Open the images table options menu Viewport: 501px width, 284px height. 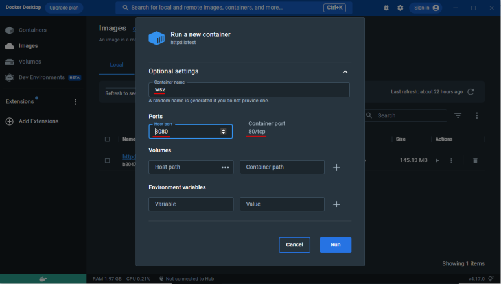[x=477, y=115]
